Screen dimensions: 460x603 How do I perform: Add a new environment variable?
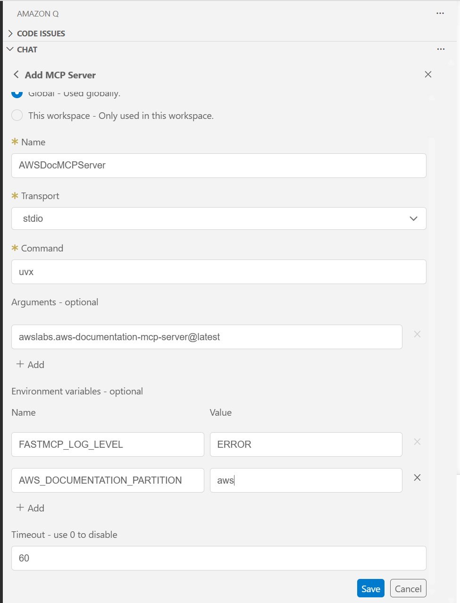tap(30, 508)
